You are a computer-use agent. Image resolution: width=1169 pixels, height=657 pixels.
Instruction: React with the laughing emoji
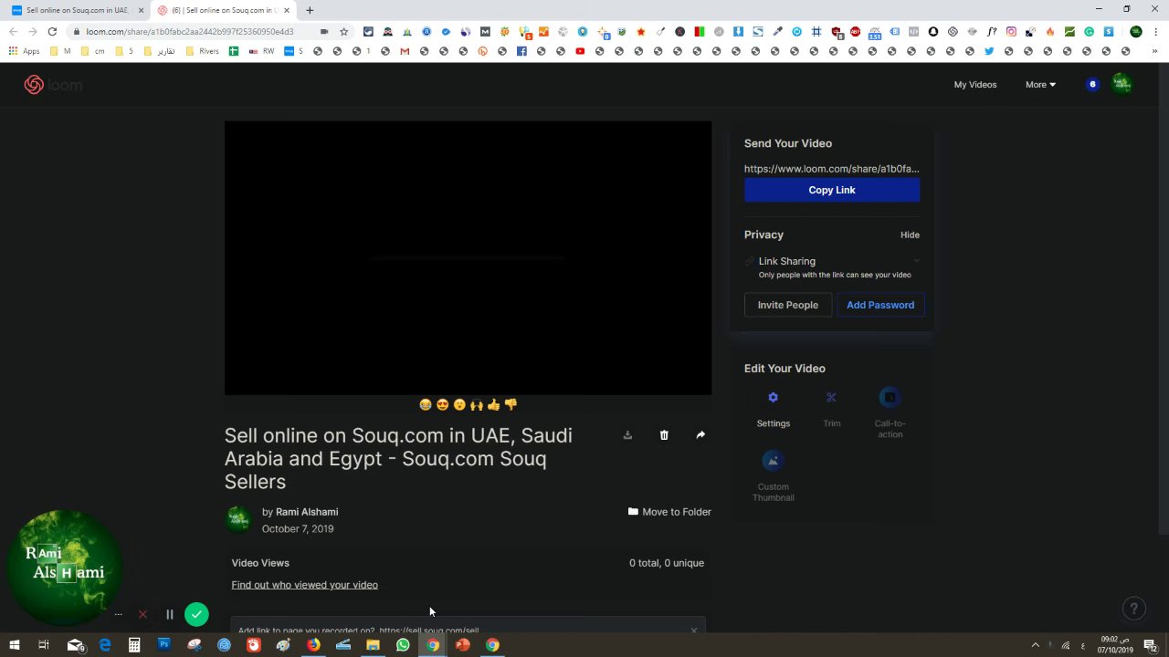coord(426,404)
